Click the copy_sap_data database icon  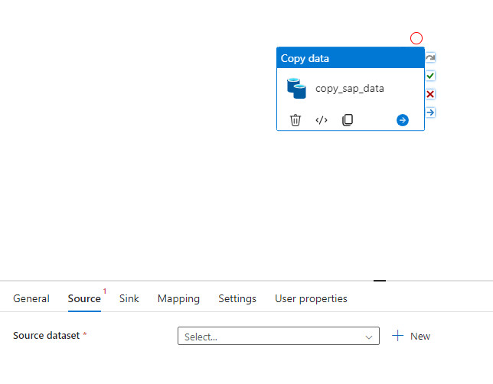pos(296,88)
